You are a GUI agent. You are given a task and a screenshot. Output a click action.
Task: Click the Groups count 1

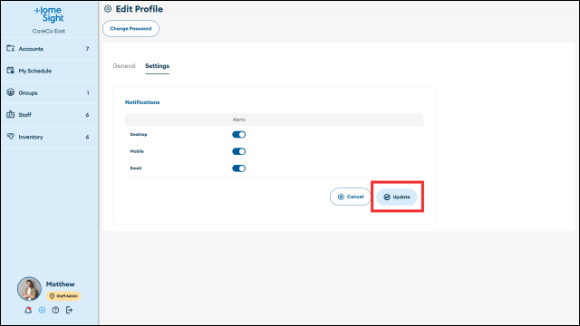(88, 92)
